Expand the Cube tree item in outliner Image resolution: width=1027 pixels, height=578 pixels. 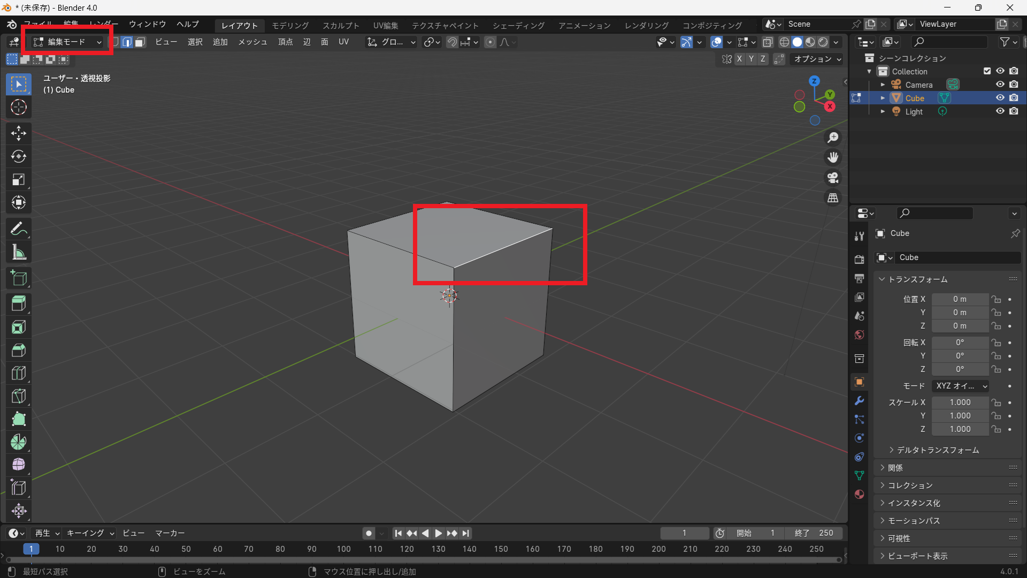click(883, 98)
